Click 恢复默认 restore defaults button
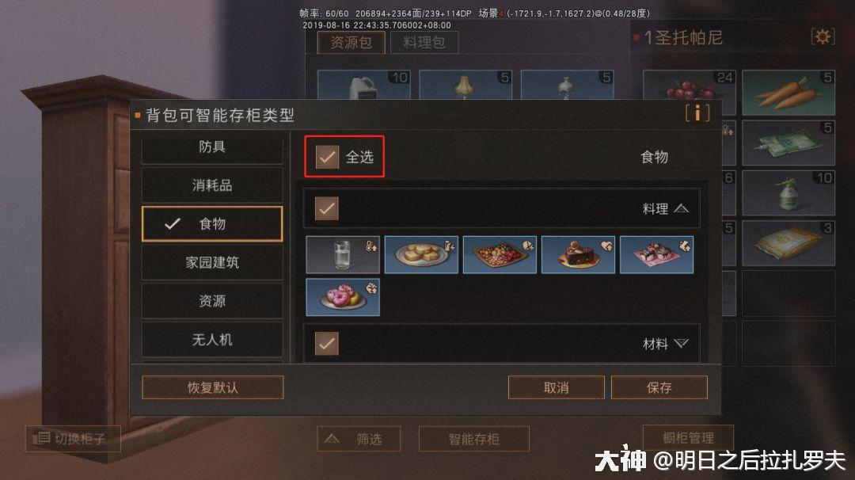The width and height of the screenshot is (855, 480). [213, 387]
